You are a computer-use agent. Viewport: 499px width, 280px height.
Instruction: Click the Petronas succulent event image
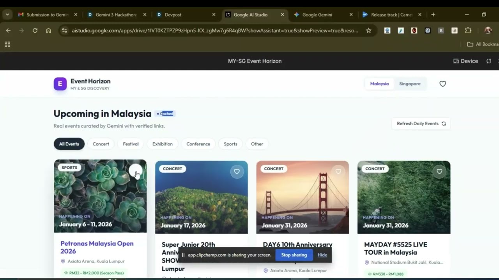coord(100,196)
